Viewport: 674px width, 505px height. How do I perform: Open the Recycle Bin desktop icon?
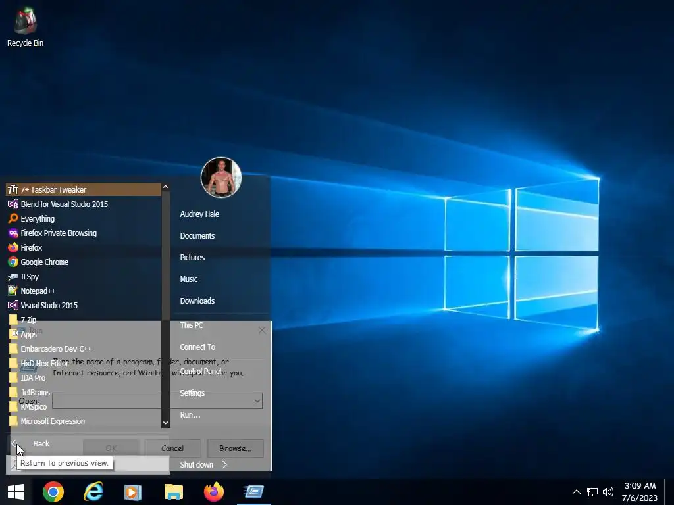click(x=25, y=27)
